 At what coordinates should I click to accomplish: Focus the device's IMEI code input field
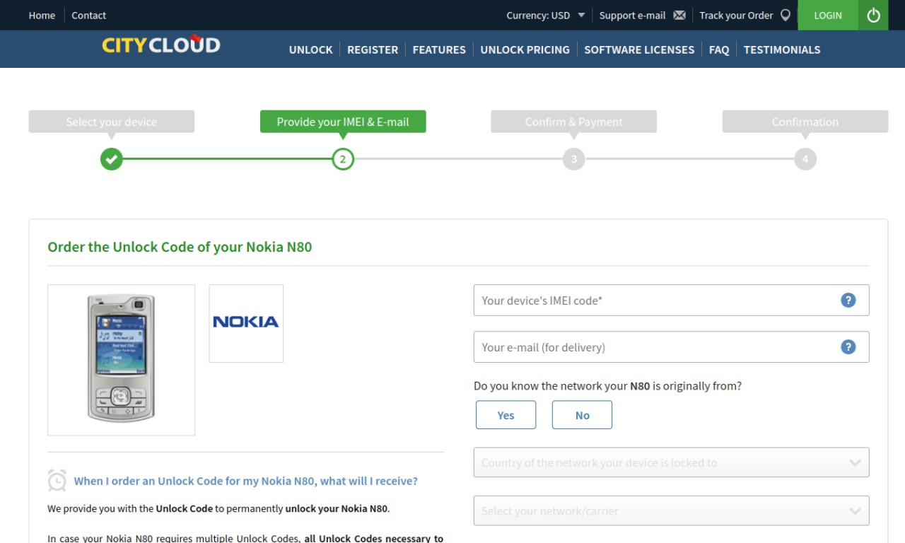pos(671,300)
